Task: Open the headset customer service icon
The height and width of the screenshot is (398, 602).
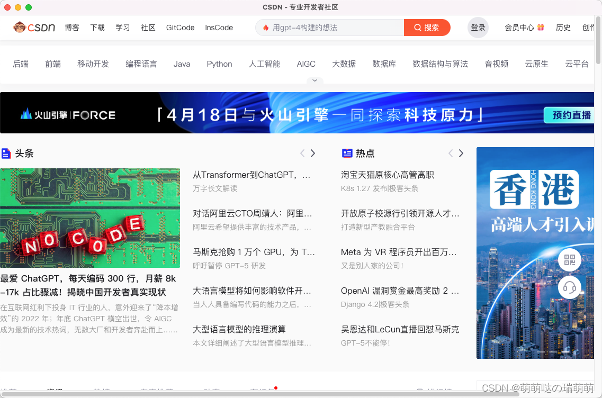Action: 569,287
